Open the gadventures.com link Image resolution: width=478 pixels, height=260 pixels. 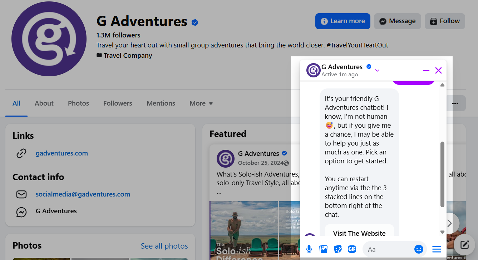click(61, 153)
